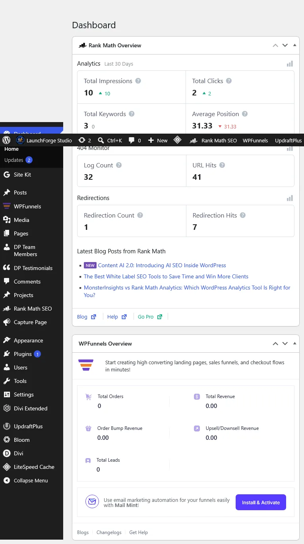Click Total Clicks help icon
This screenshot has height=544, width=304.
(x=229, y=81)
